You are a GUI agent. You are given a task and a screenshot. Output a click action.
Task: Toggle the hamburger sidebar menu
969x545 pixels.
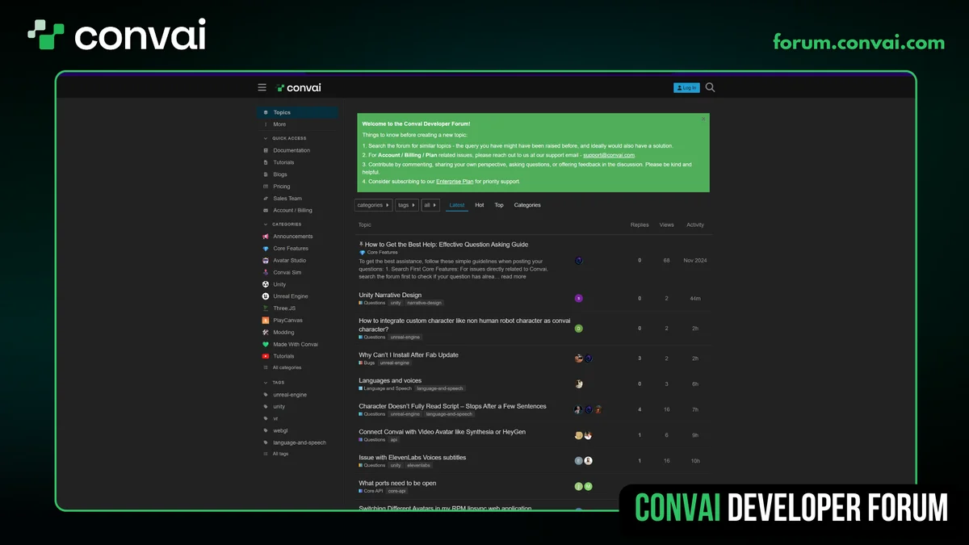coord(262,87)
